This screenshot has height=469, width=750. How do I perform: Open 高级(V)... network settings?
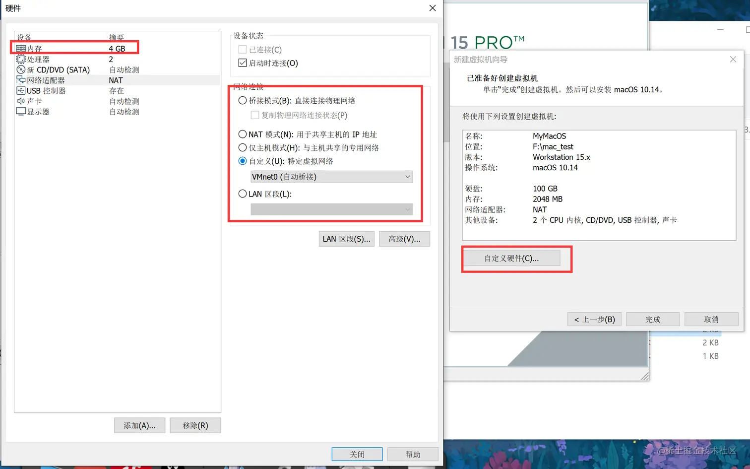pos(404,239)
